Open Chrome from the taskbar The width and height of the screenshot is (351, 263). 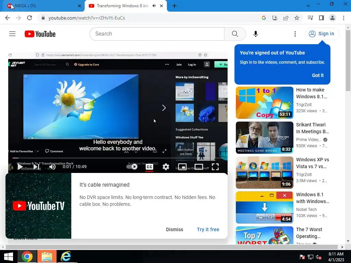[x=27, y=256]
